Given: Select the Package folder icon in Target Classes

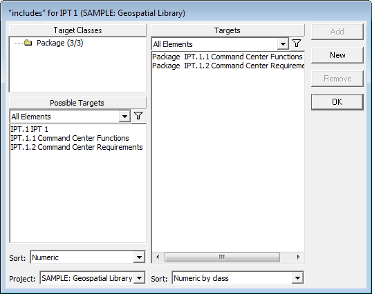Looking at the screenshot, I should [28, 43].
